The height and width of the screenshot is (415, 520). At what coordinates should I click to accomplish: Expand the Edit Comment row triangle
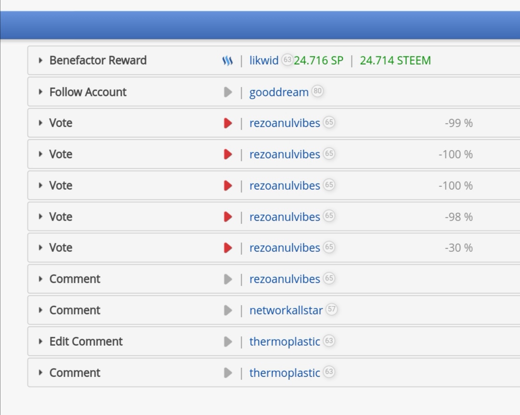(x=40, y=341)
